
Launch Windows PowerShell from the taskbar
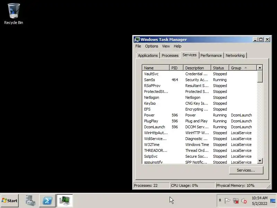[47, 201]
